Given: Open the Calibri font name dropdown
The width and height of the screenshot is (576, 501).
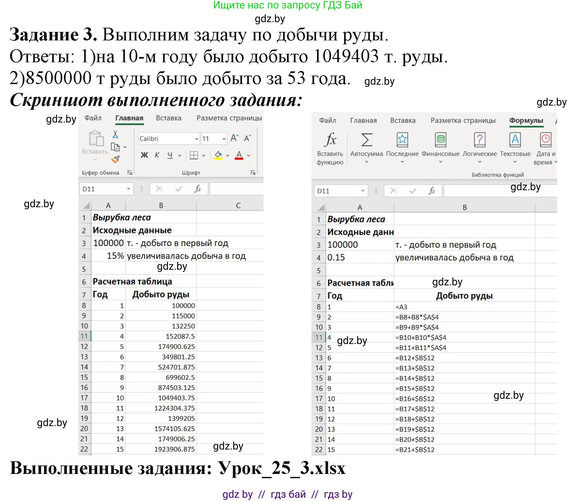Looking at the screenshot, I should point(197,139).
